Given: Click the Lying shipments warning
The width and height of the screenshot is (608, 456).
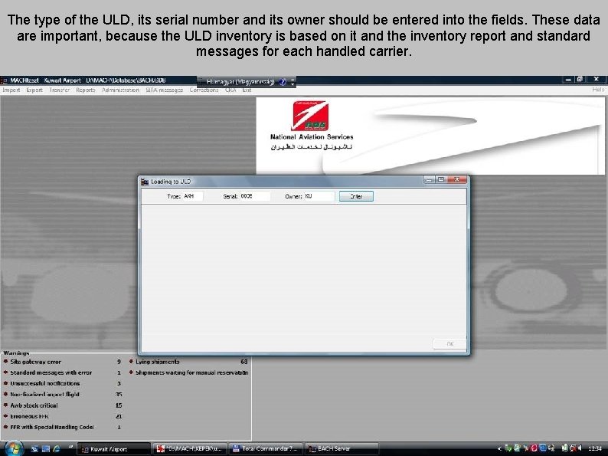Looking at the screenshot, I should [x=157, y=362].
